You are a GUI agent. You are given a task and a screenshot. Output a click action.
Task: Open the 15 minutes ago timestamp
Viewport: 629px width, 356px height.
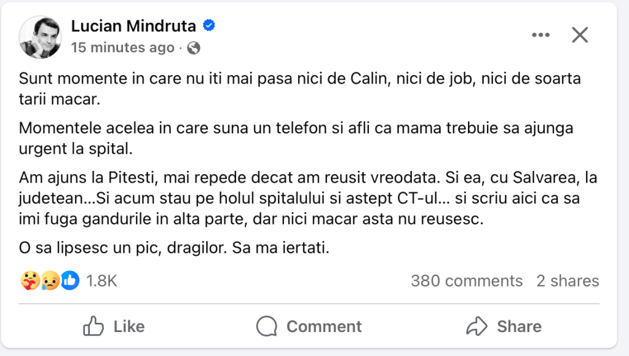click(x=123, y=47)
